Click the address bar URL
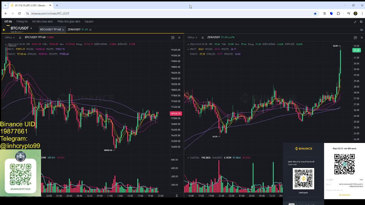This screenshot has height=205, width=365. point(50,13)
